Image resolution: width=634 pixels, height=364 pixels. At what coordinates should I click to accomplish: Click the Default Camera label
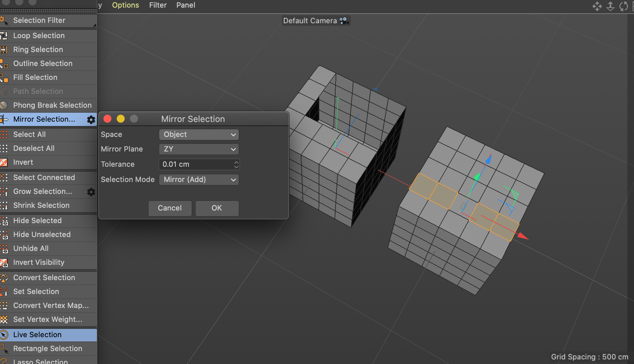pos(310,21)
